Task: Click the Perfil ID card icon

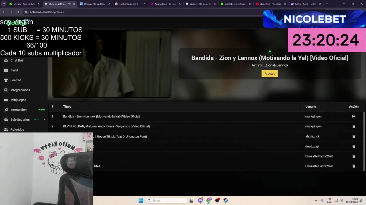Action: pyautogui.click(x=6, y=70)
